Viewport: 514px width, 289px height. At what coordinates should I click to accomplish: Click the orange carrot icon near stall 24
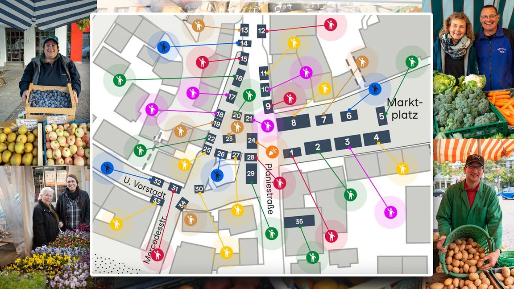(x=272, y=152)
